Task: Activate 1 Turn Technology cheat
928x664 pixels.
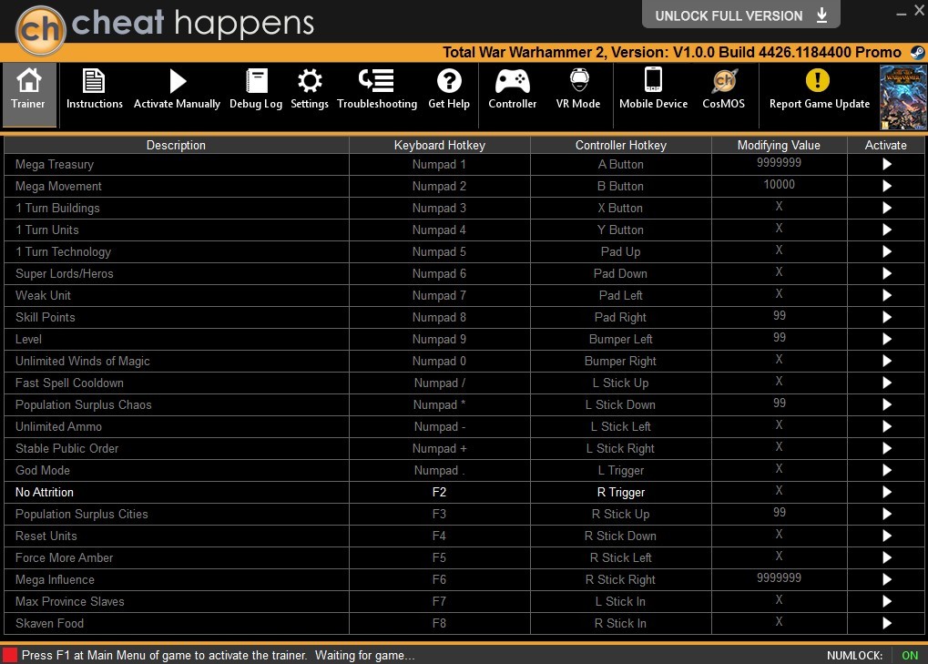Action: click(x=887, y=252)
